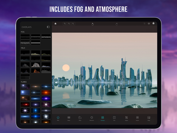The height and width of the screenshot is (133, 177).
Task: Open the Import tab
Action: click(x=137, y=118)
